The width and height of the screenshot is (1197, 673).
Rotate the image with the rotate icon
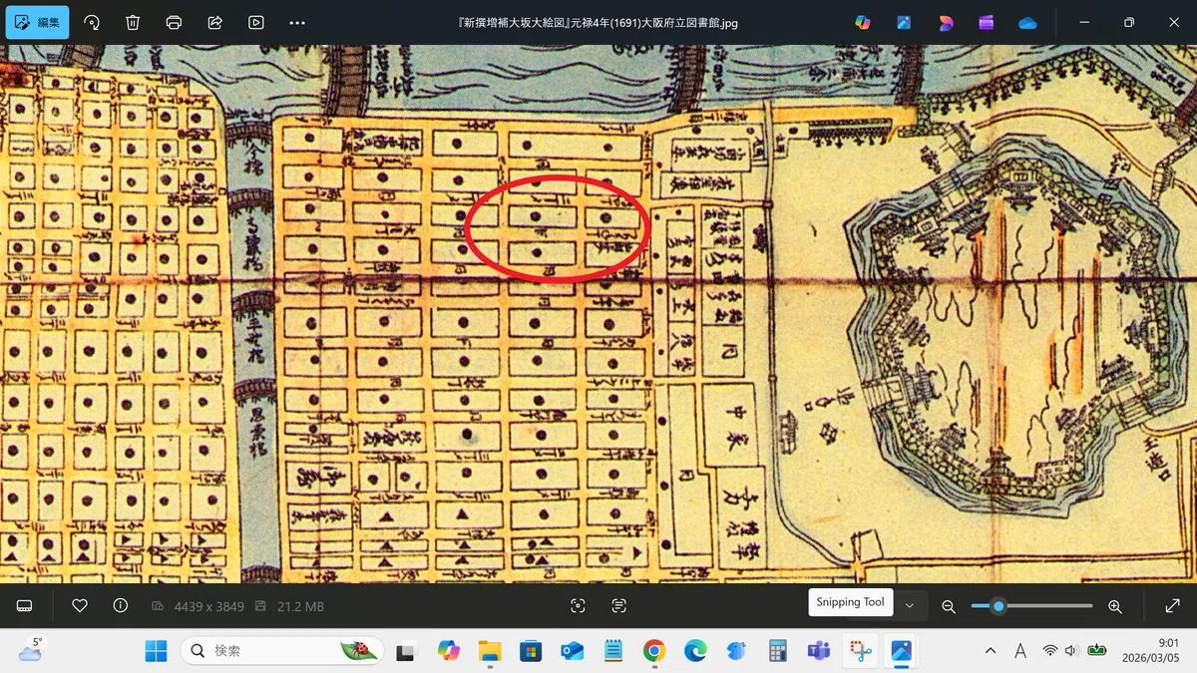[92, 22]
